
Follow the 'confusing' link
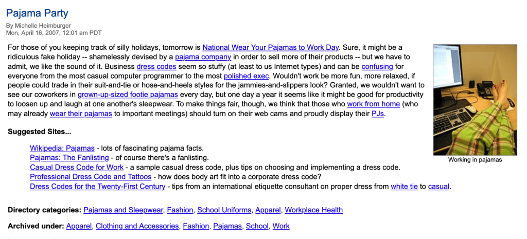377,66
